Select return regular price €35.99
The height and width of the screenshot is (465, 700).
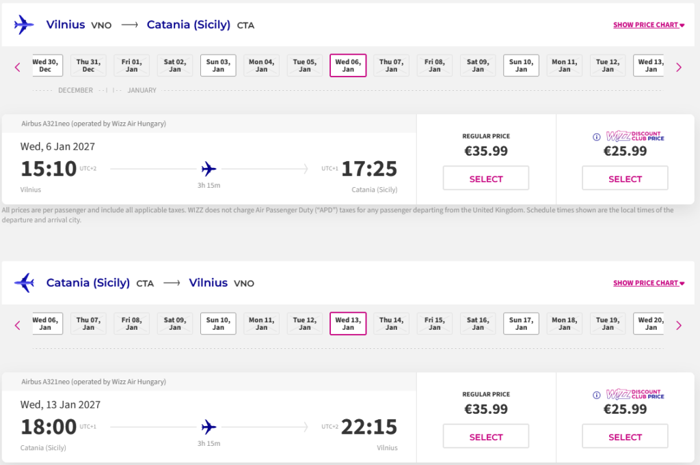(x=486, y=437)
